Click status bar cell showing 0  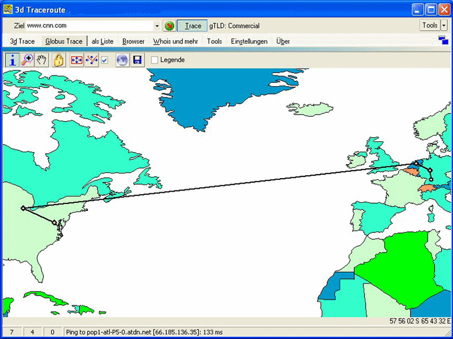click(x=53, y=332)
